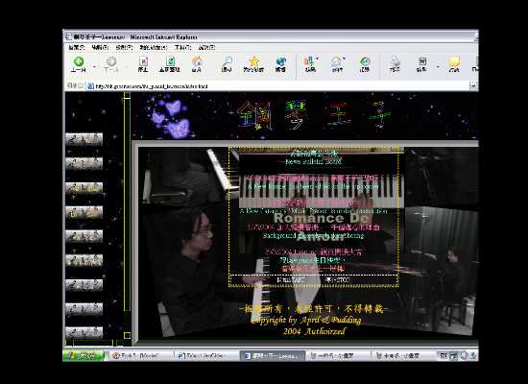The width and height of the screenshot is (528, 384).
Task: Open the Home page house icon
Action: click(196, 64)
